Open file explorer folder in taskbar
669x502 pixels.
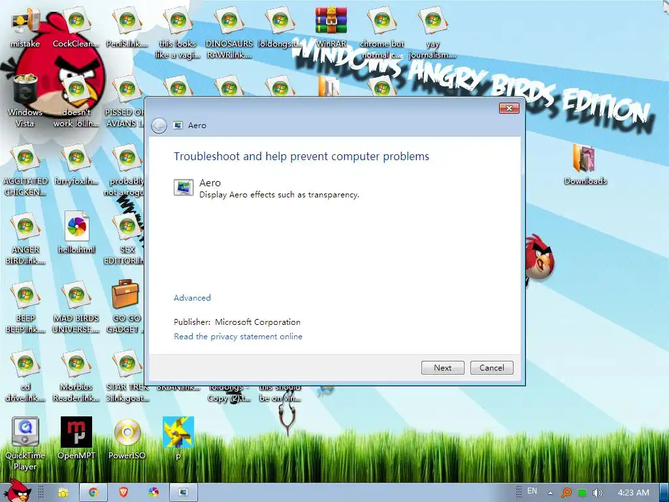tap(63, 493)
